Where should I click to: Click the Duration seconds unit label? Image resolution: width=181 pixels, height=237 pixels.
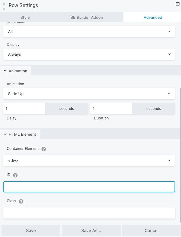point(154,109)
